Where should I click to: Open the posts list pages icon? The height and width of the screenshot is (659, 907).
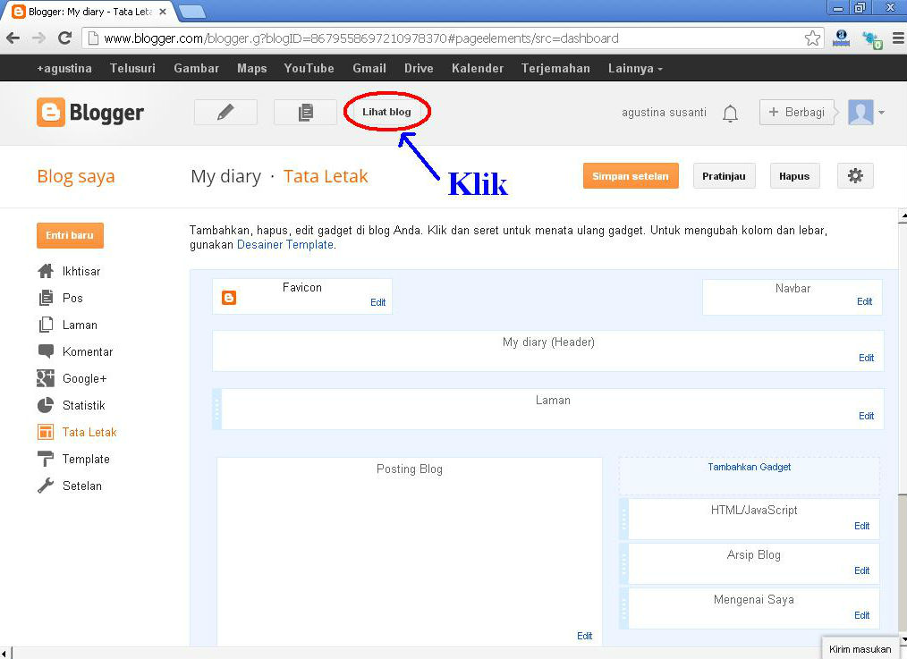305,112
